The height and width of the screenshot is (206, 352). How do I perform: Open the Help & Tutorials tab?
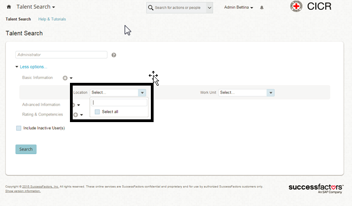(x=52, y=19)
